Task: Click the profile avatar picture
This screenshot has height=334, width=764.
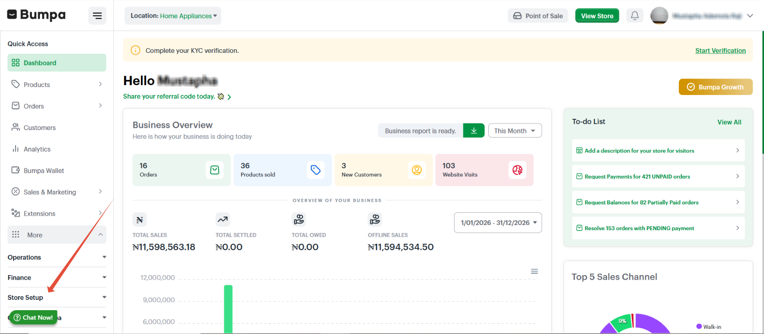Action: pos(659,15)
